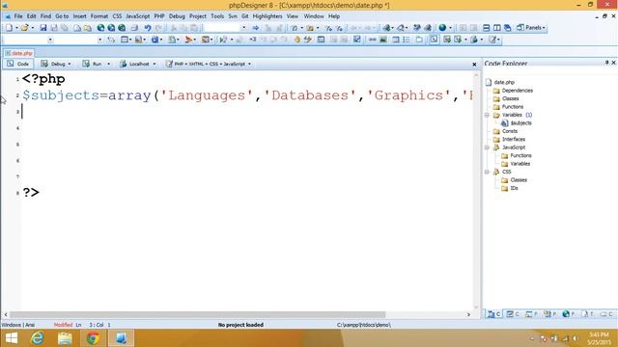Select the IDs folder under CSS
The image size is (618, 347).
coord(514,188)
